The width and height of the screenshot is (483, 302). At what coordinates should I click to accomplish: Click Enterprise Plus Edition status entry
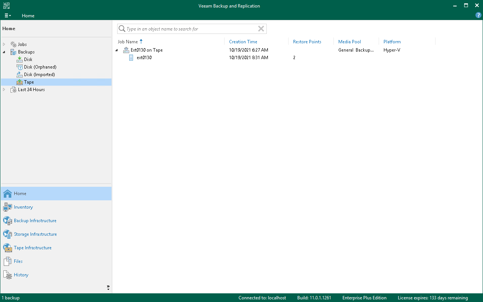[364, 298]
